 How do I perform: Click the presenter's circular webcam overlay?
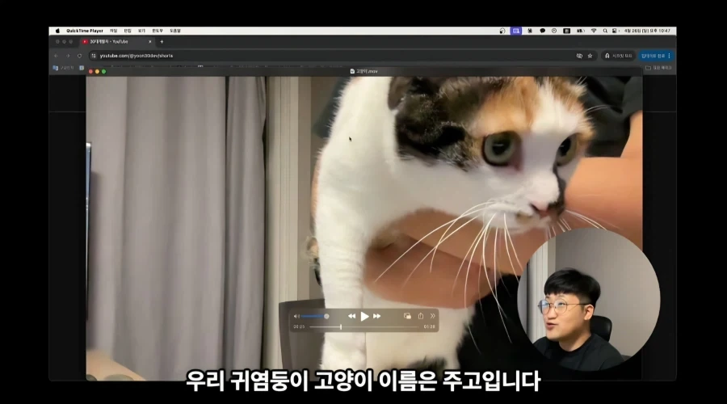(589, 299)
